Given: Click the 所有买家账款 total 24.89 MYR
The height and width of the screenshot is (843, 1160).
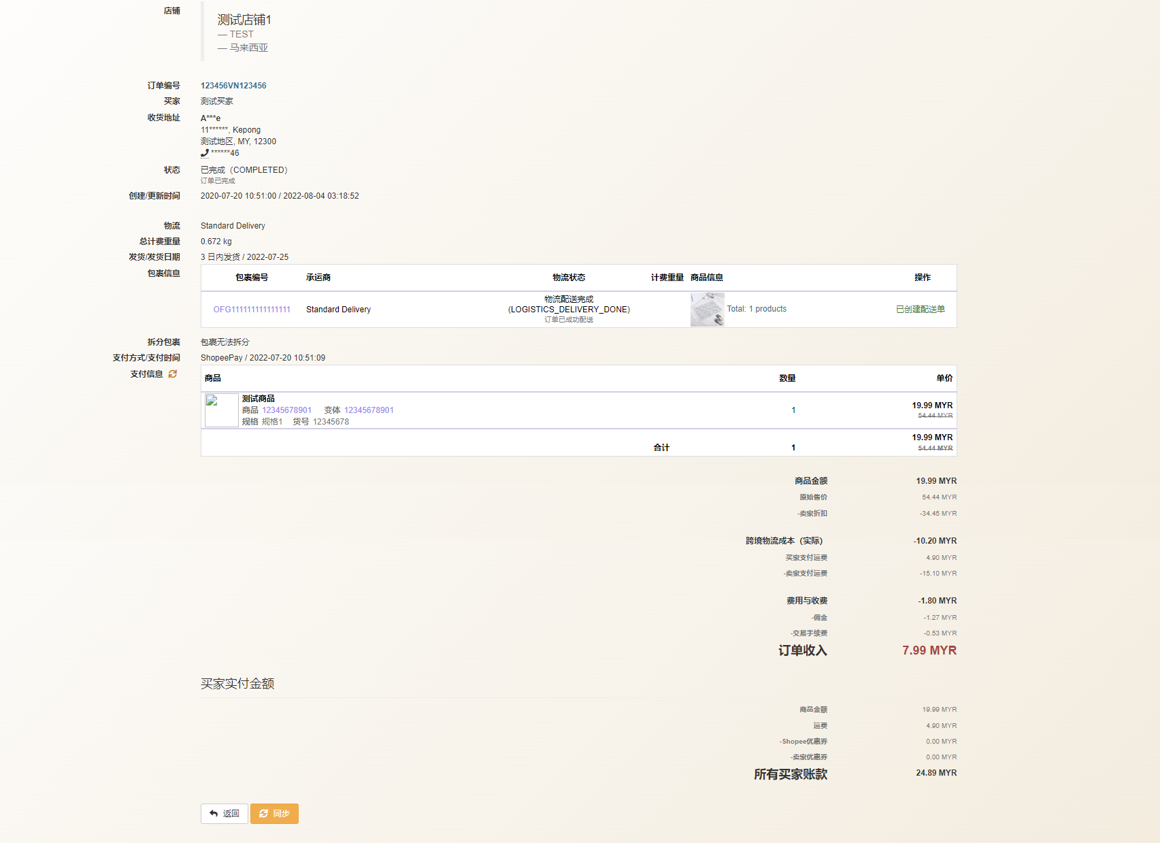Looking at the screenshot, I should click(x=935, y=773).
